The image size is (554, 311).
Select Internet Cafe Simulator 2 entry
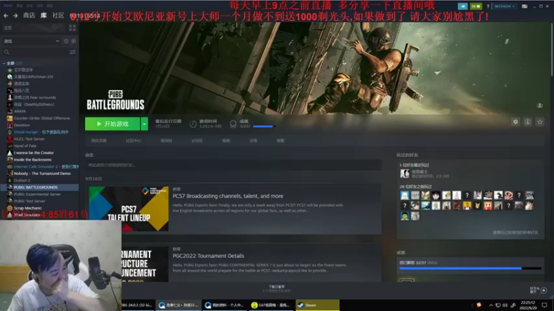(42, 167)
